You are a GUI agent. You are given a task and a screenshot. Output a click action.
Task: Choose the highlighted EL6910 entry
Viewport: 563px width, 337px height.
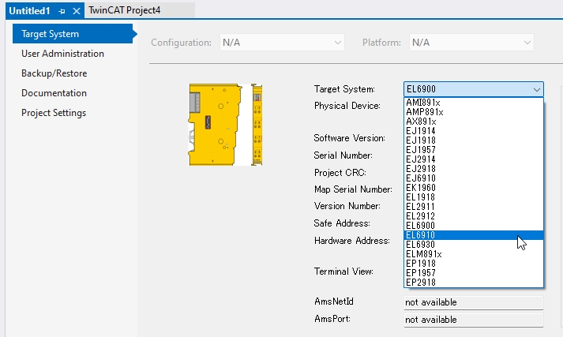pyautogui.click(x=474, y=235)
